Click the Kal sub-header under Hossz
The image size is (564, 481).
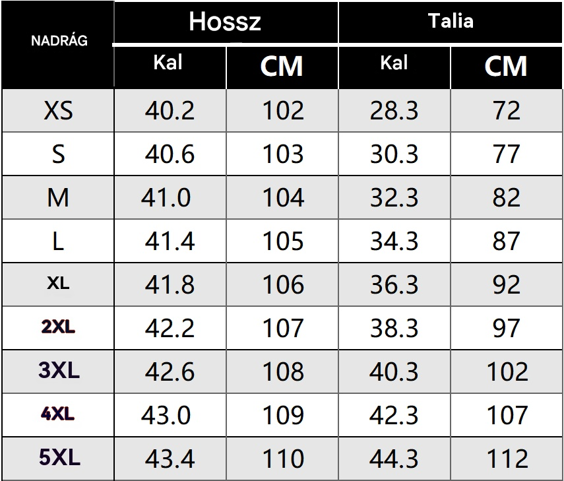[168, 63]
